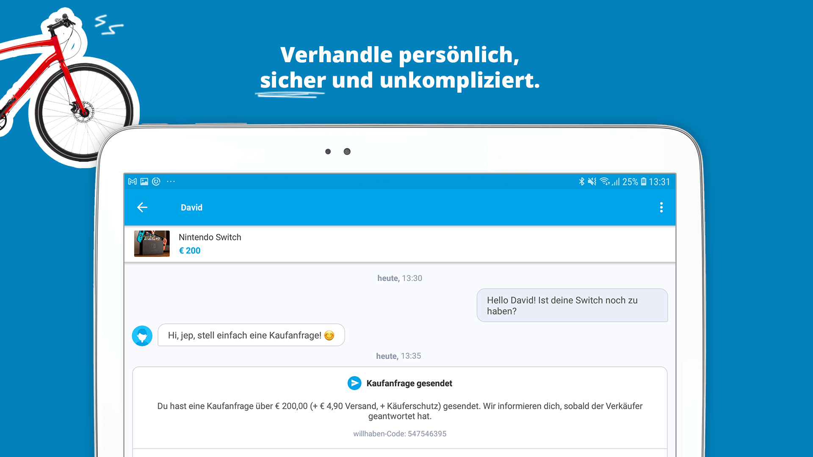Tap the image notification icon in status bar

click(144, 182)
